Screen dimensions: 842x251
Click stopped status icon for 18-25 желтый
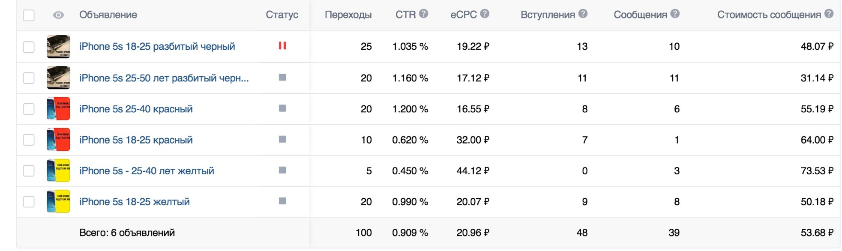282,201
